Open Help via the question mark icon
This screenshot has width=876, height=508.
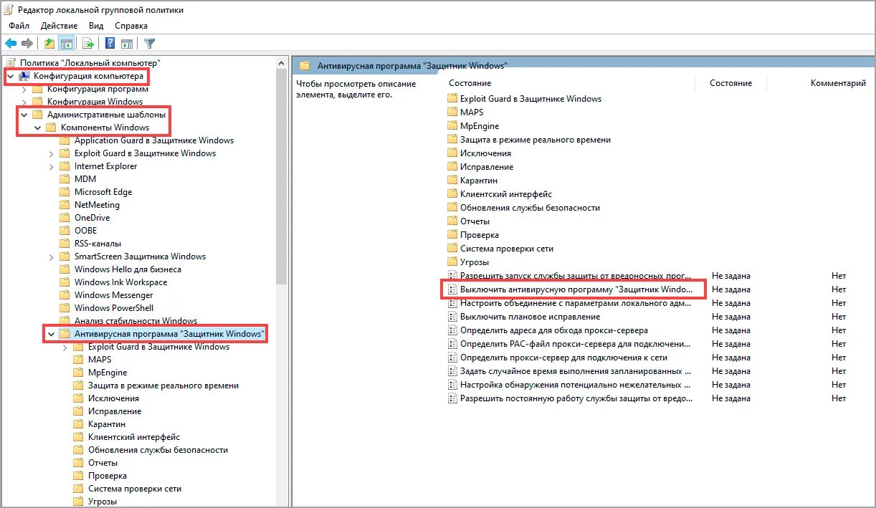point(110,43)
